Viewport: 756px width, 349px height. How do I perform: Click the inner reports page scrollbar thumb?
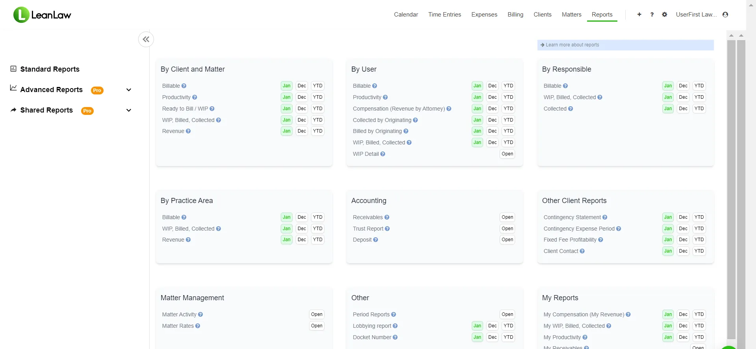pyautogui.click(x=731, y=189)
